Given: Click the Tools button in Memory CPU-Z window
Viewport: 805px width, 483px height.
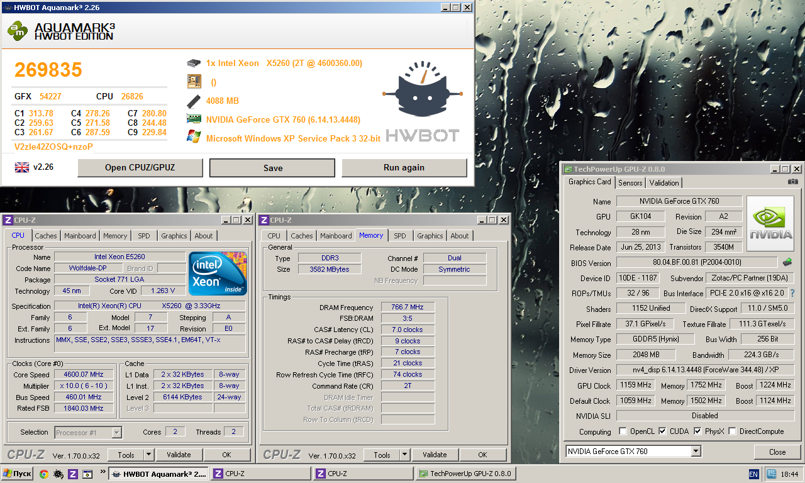Looking at the screenshot, I should pyautogui.click(x=382, y=455).
